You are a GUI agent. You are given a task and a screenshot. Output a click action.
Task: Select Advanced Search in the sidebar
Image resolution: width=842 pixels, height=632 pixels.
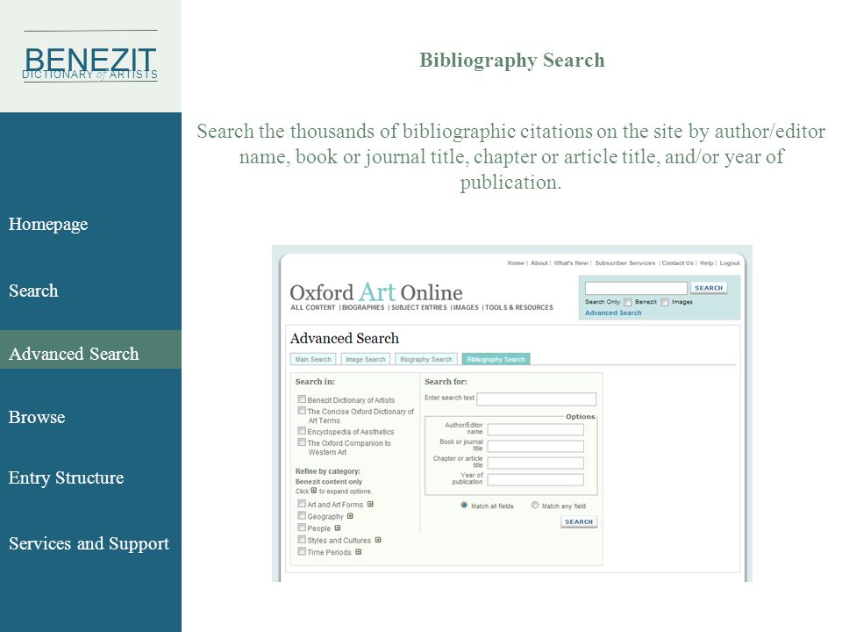74,354
